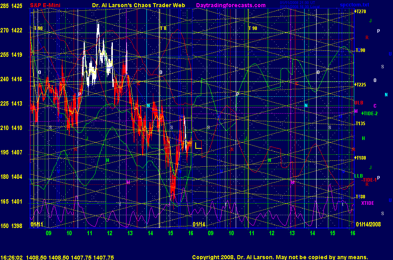
Task: Click the 01/14/2008 date label
Action: (368, 224)
